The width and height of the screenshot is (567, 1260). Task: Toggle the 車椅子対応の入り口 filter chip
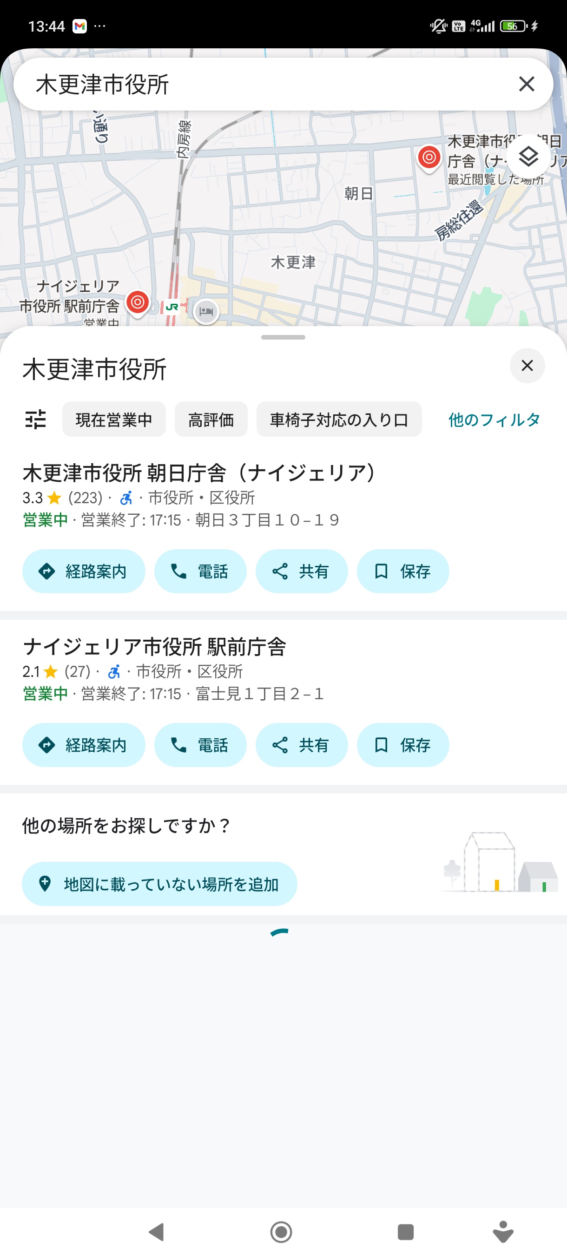[x=338, y=419]
